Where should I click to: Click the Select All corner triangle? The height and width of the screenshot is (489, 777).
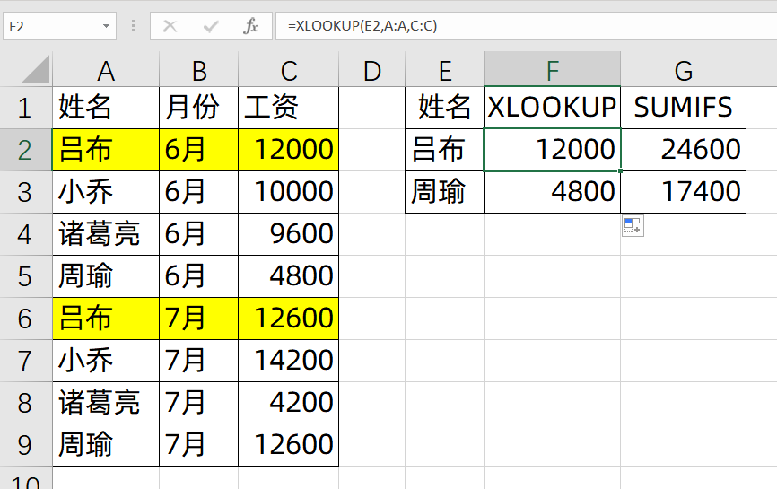pos(34,70)
